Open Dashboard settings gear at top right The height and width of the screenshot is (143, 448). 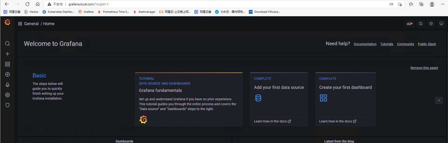point(431,24)
